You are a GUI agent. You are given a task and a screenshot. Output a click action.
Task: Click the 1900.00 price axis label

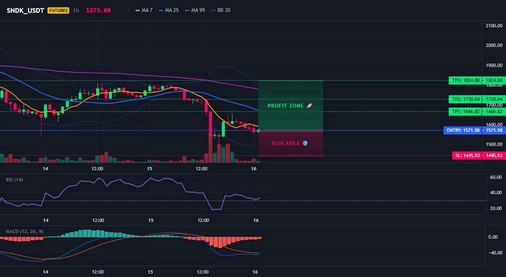[494, 65]
